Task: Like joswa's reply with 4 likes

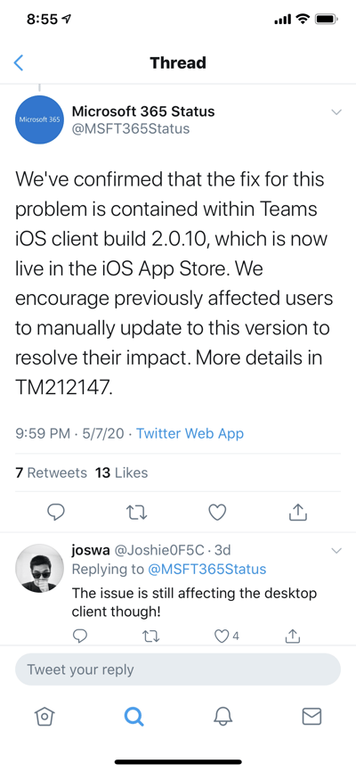Action: pos(226,636)
